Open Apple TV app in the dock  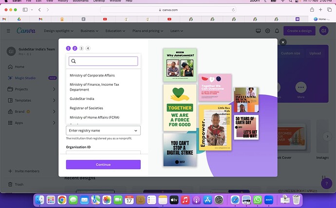point(174,200)
